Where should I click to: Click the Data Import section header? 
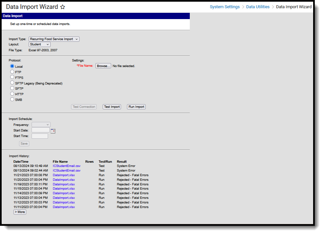(x=96, y=16)
